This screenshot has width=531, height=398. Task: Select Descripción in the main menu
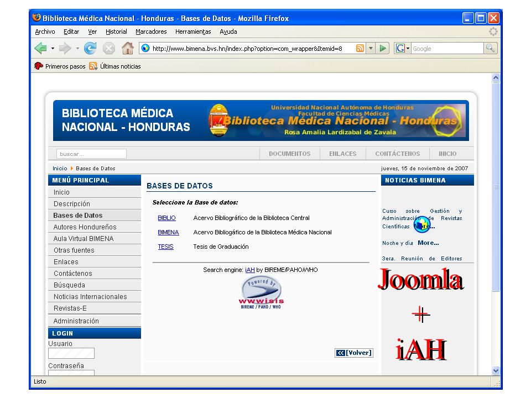click(x=95, y=204)
